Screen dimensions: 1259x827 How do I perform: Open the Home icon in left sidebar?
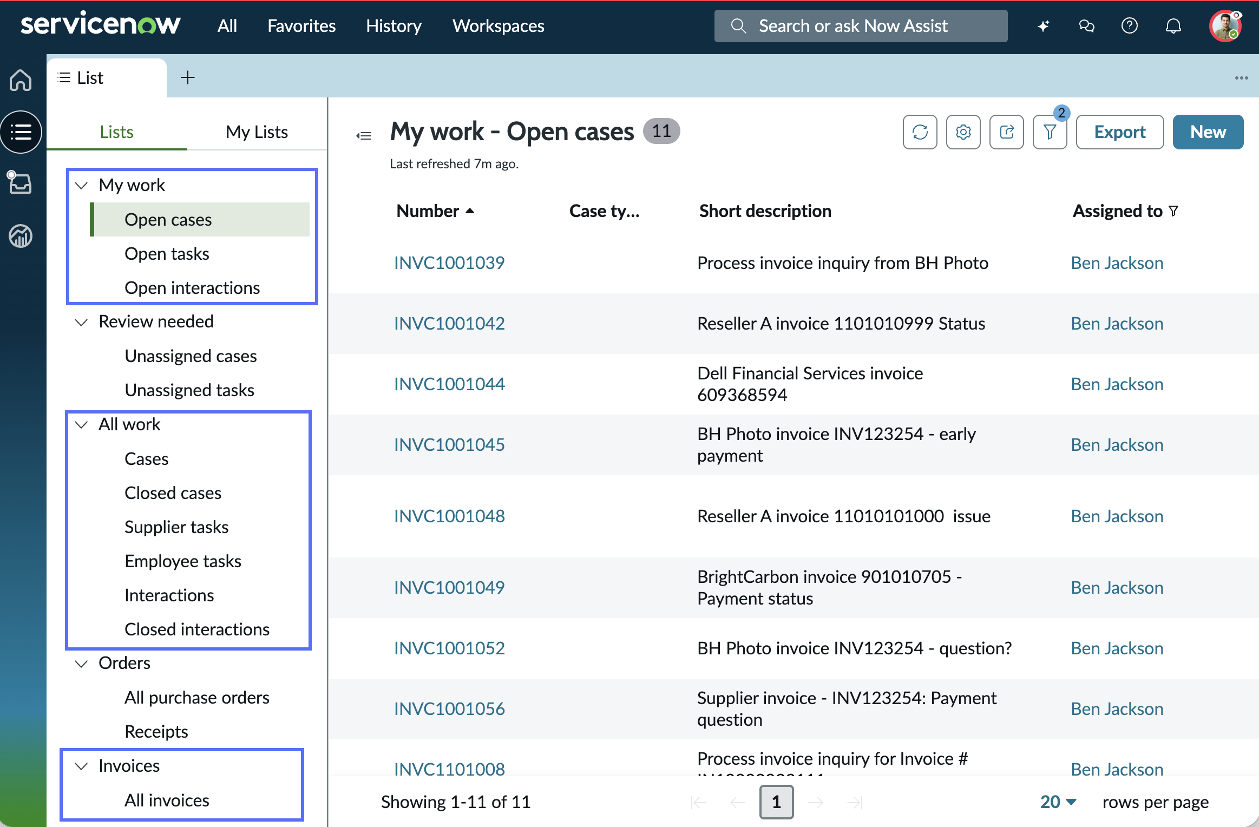(x=21, y=80)
